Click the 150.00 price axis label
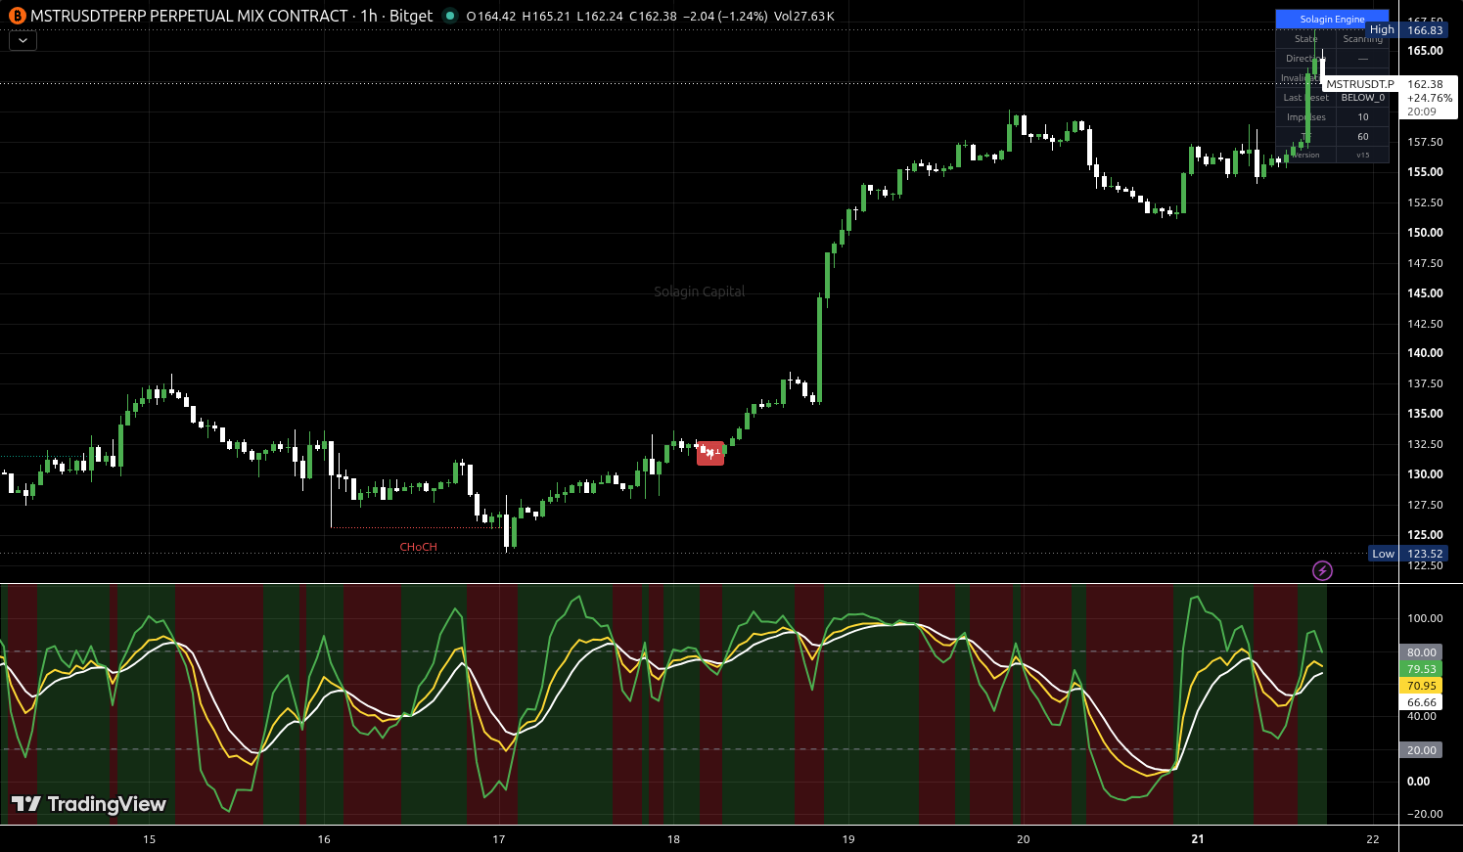Image resolution: width=1463 pixels, height=852 pixels. (x=1425, y=233)
